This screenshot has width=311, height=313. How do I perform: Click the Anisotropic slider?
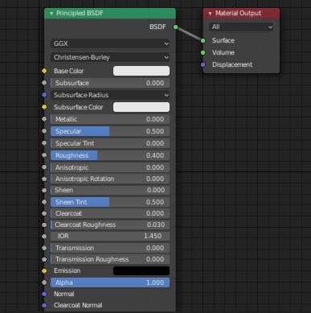[110, 167]
